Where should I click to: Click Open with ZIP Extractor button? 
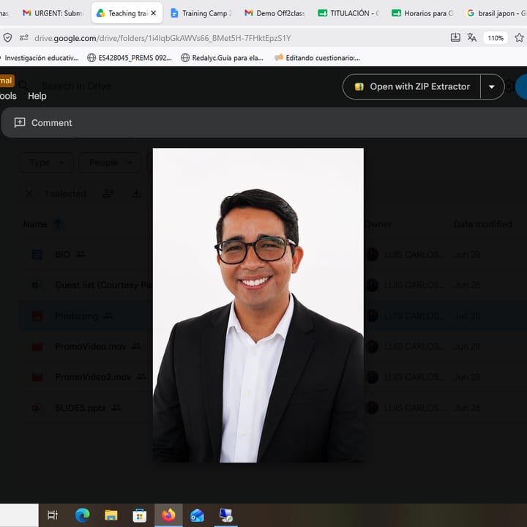click(411, 86)
